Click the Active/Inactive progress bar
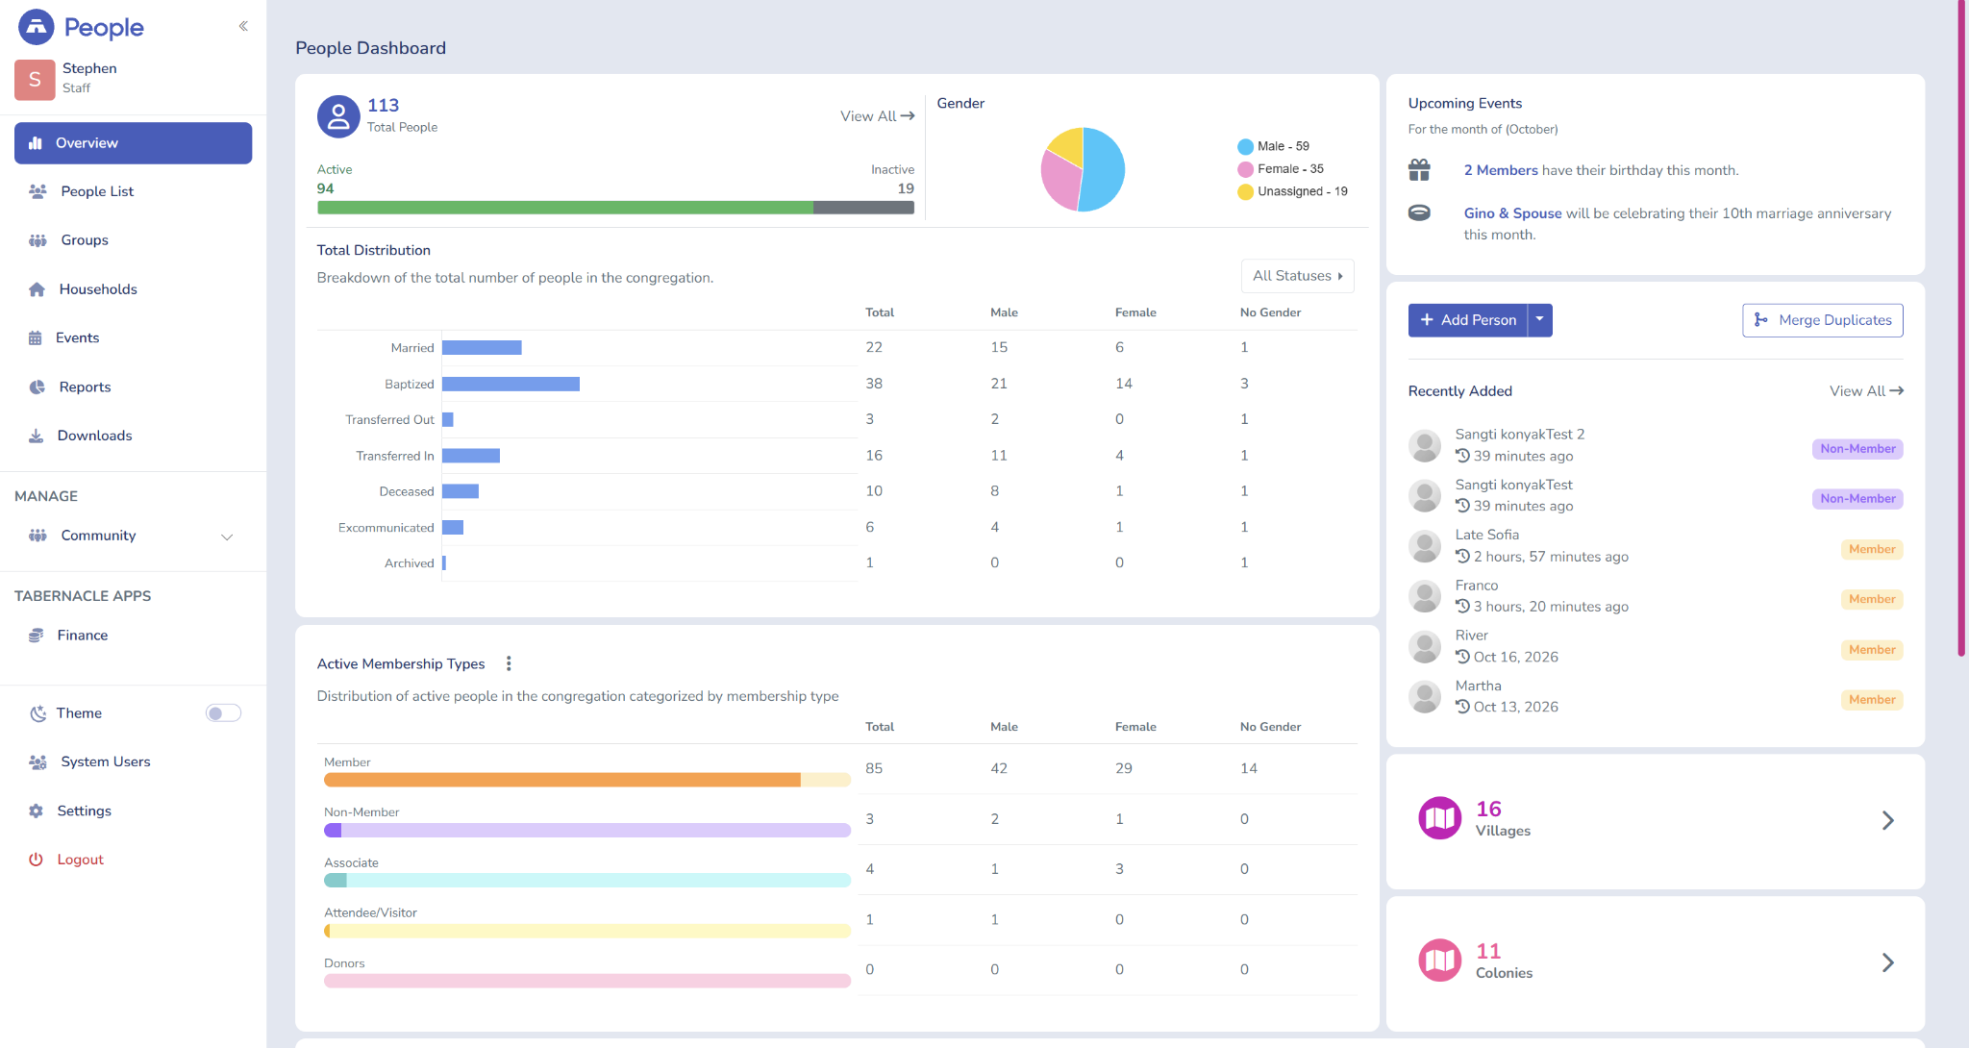 (x=615, y=208)
